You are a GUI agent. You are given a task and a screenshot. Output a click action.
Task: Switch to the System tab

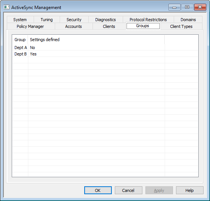20,20
